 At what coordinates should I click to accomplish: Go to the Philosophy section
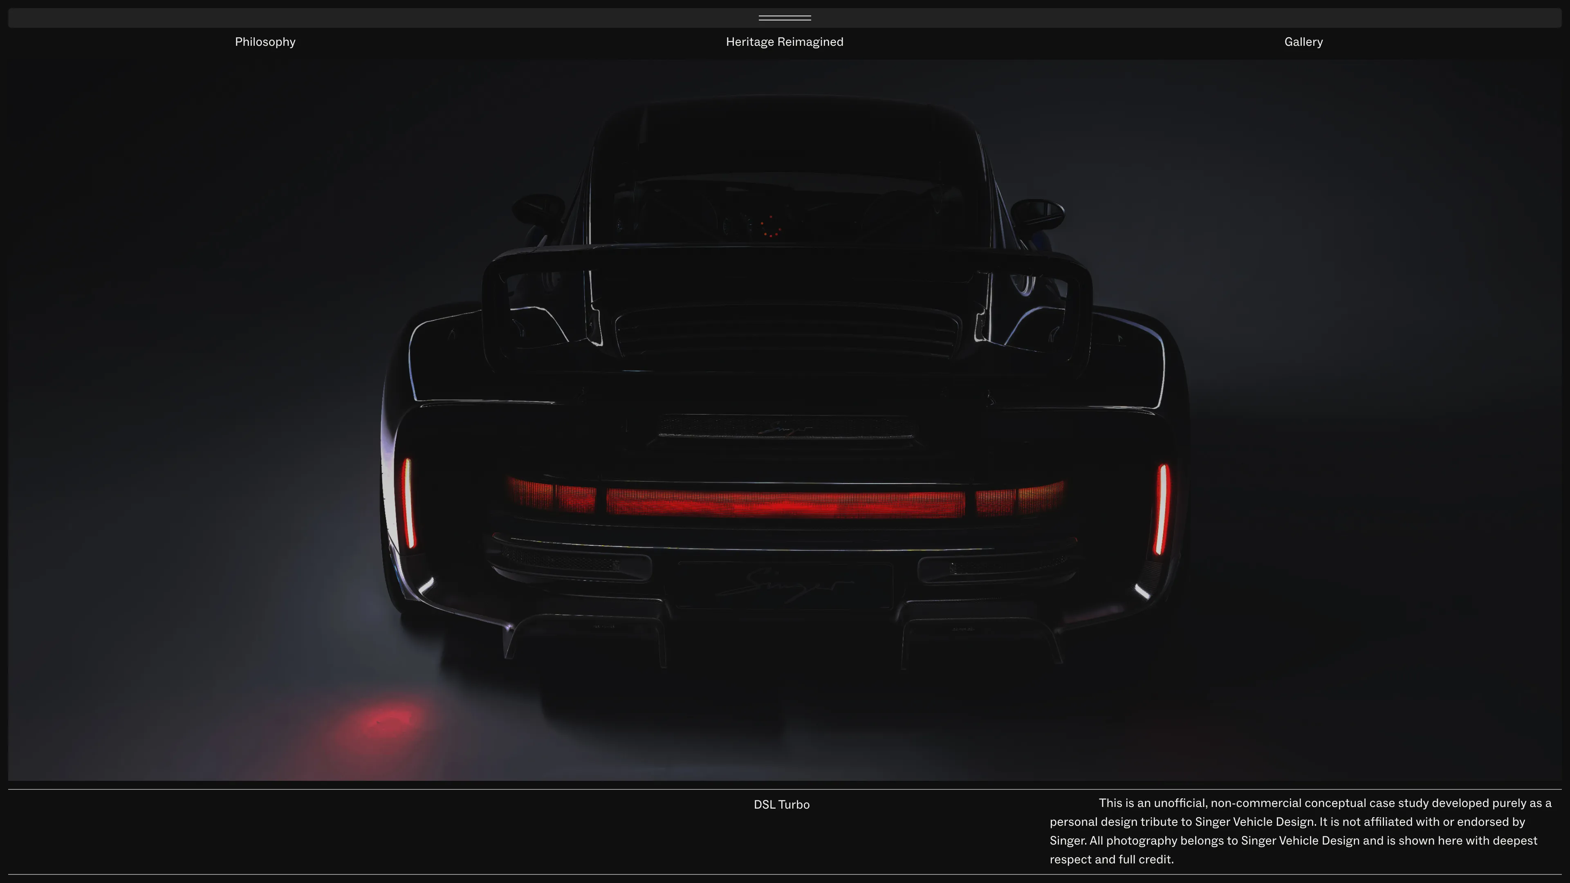pyautogui.click(x=265, y=42)
